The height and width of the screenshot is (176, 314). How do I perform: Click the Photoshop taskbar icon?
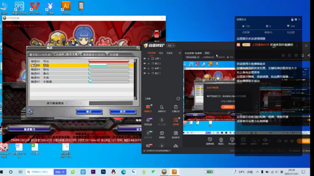(x=103, y=172)
